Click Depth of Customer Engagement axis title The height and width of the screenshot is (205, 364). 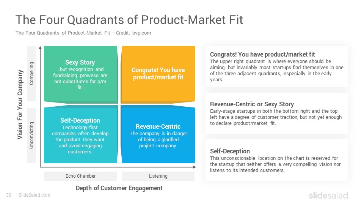click(119, 188)
